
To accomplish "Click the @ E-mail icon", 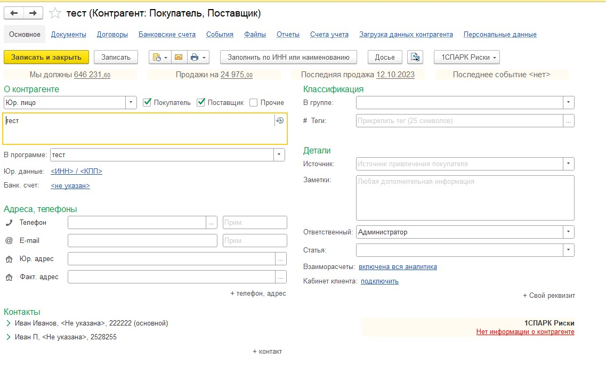I will pos(9,241).
